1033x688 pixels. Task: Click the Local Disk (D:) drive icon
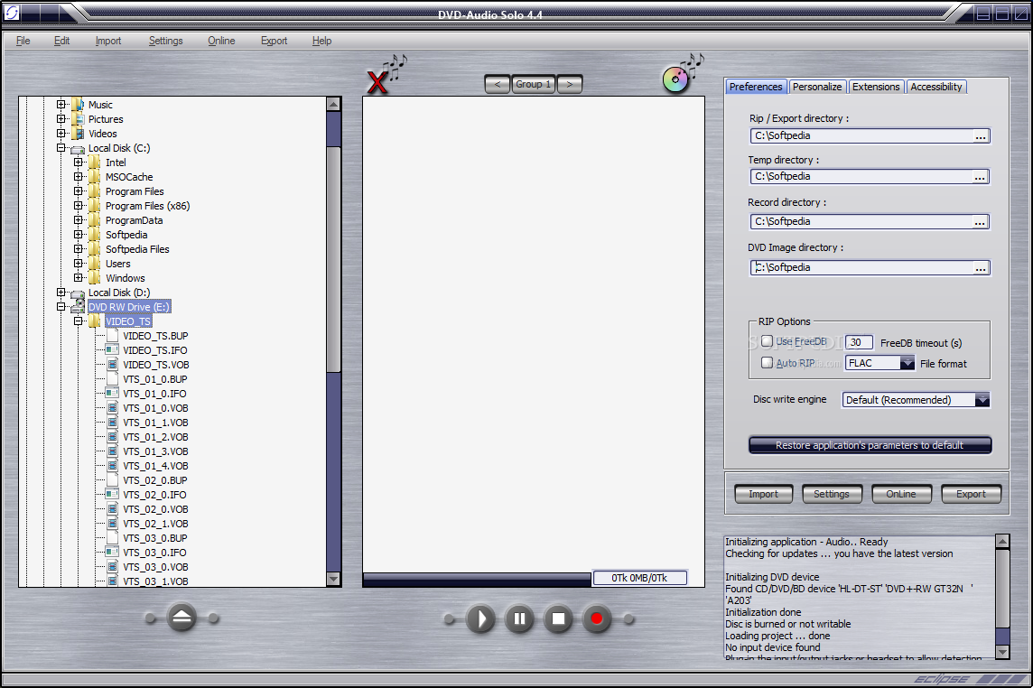pos(78,293)
